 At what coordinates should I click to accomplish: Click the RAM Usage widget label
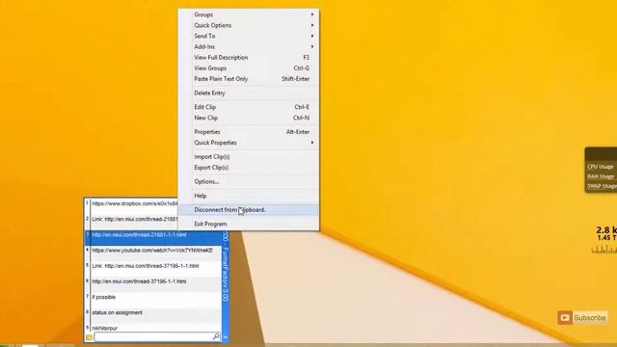click(601, 176)
